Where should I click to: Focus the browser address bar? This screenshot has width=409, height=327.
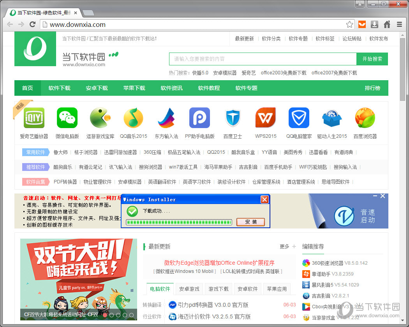[197, 25]
